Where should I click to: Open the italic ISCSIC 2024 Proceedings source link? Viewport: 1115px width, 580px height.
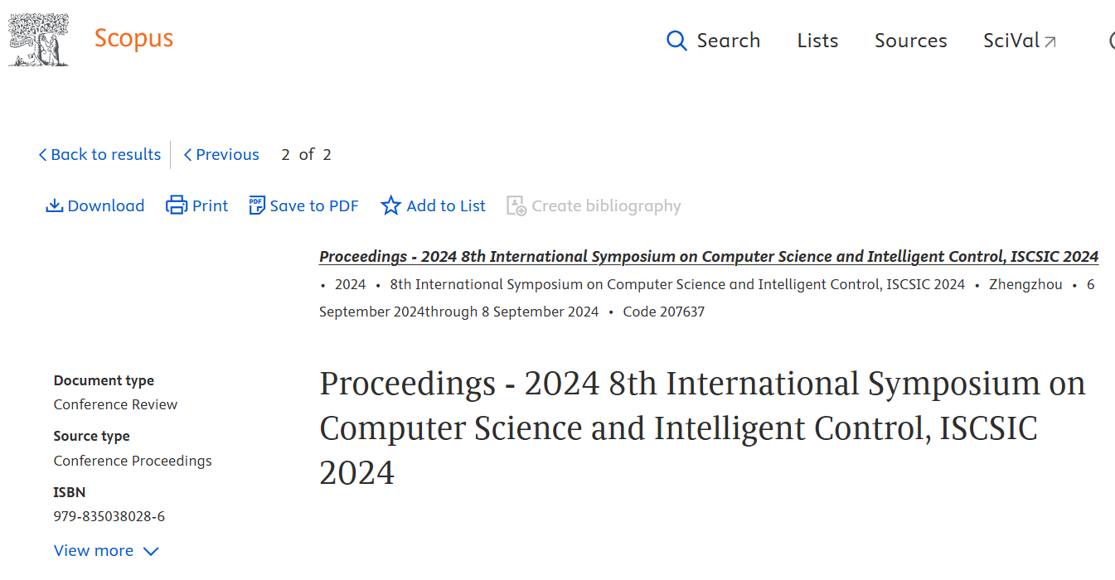click(709, 257)
